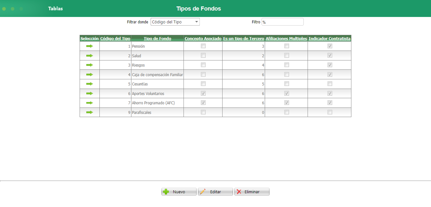The height and width of the screenshot is (207, 431).
Task: Click the Tablas menu label
Action: tap(55, 8)
